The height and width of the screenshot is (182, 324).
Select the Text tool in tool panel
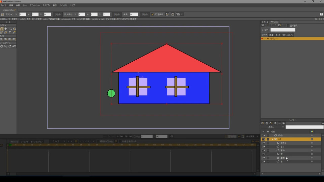[10, 32]
